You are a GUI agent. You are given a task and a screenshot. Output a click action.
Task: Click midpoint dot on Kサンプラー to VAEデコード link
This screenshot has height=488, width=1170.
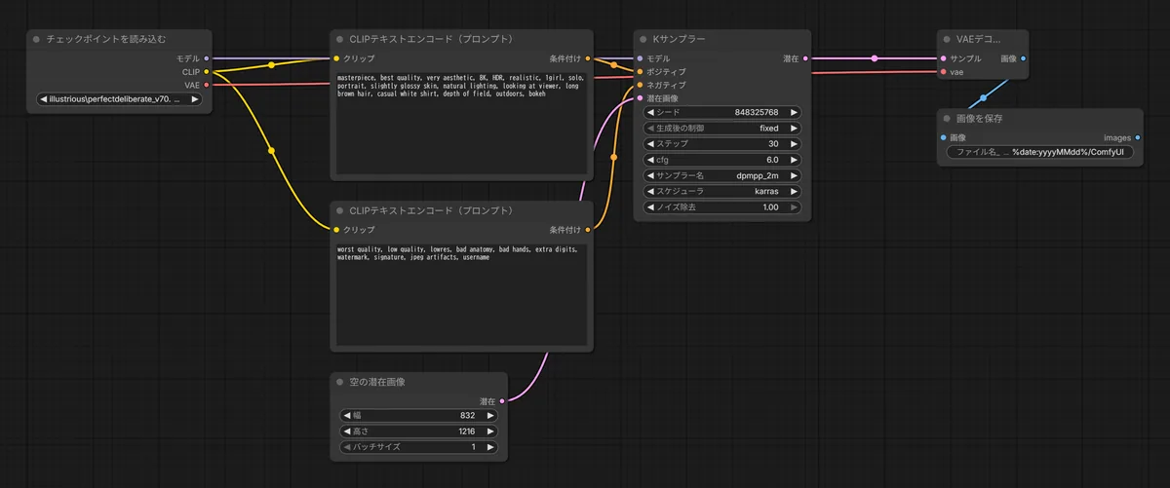click(875, 58)
